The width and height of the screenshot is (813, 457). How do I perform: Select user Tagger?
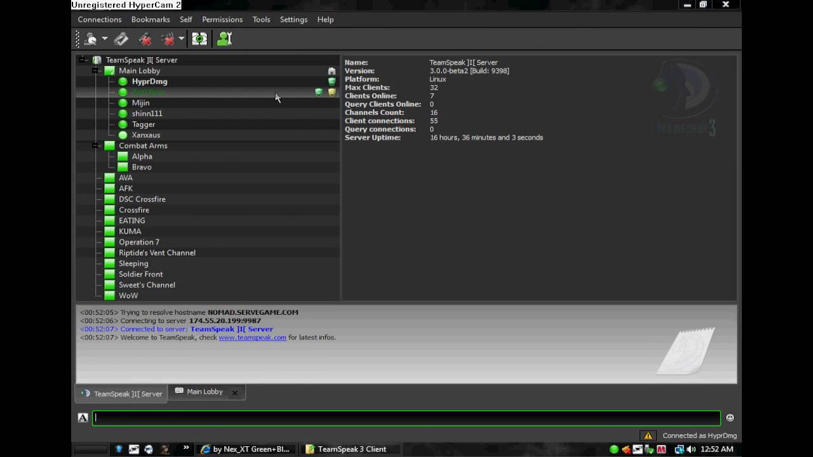(x=144, y=124)
